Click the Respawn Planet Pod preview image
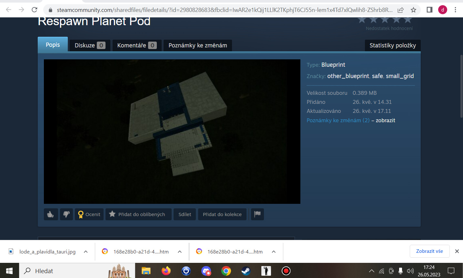The height and width of the screenshot is (278, 463). (x=172, y=132)
